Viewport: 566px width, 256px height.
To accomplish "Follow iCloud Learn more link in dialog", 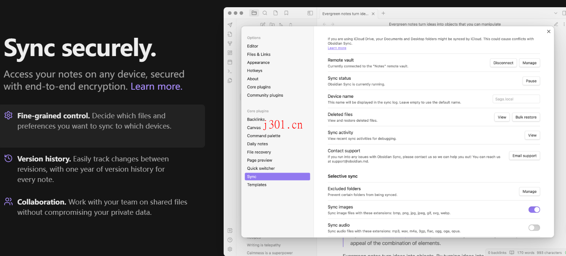I will click(337, 48).
